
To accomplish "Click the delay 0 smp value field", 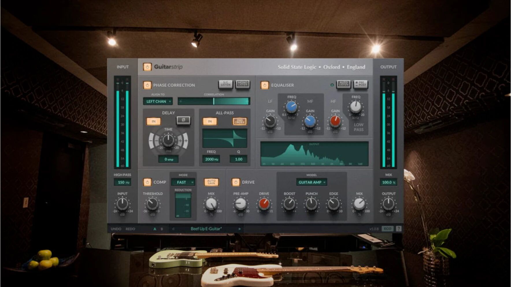I will [169, 159].
